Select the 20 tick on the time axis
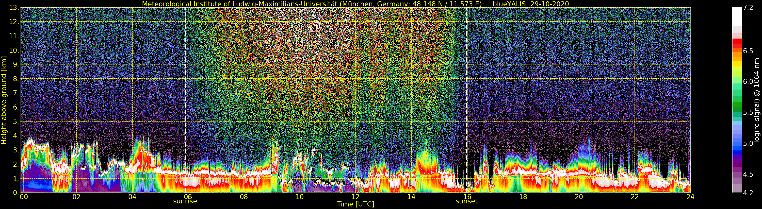This screenshot has height=209, width=762. point(579,197)
